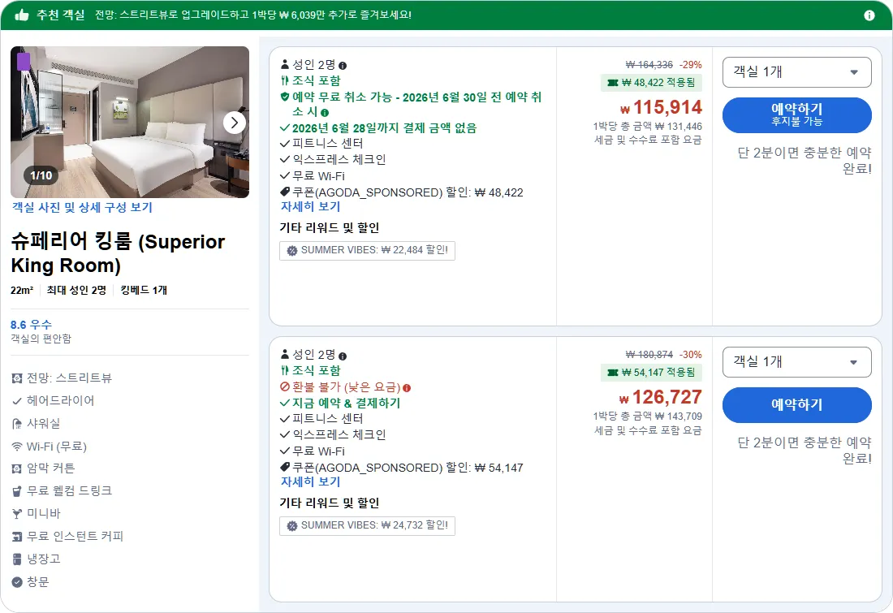Click info icon beside '환불 불가 (낮은 요금)'
Viewport: 893px width, 613px height.
coord(407,388)
